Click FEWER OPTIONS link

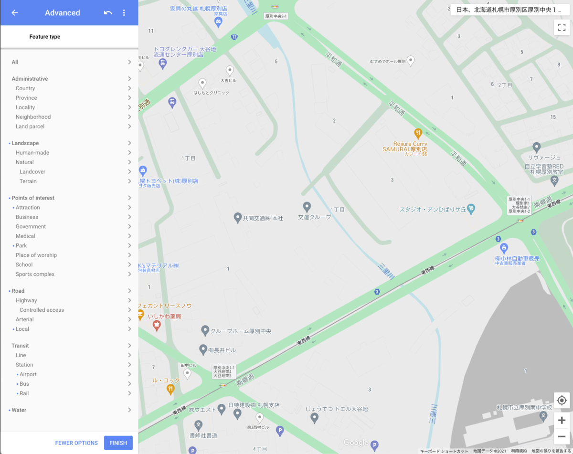(x=76, y=443)
